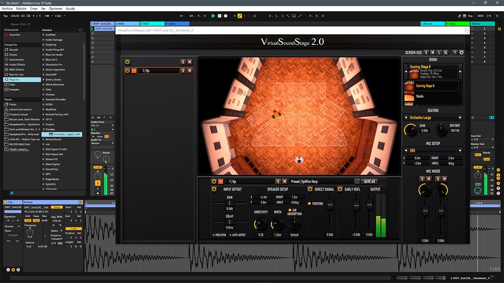Open Favoritos collection
The image size is (504, 283).
(x=14, y=35)
